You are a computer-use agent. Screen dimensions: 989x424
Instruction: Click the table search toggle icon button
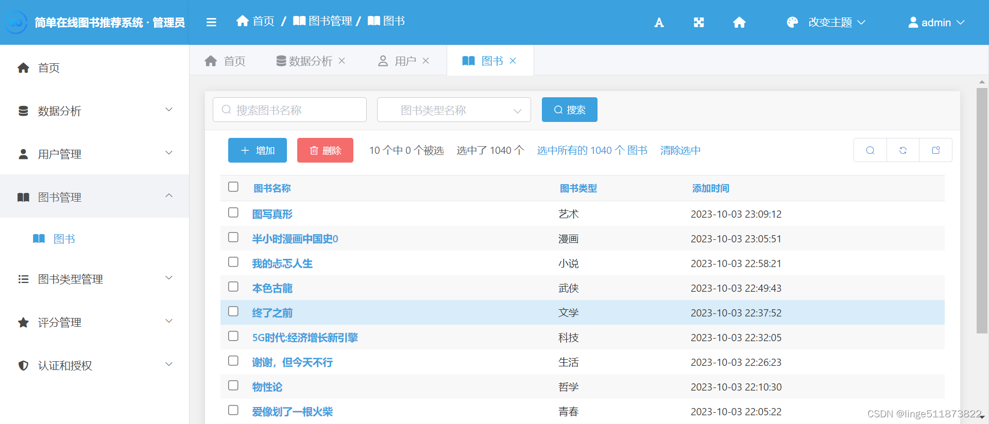coord(870,150)
